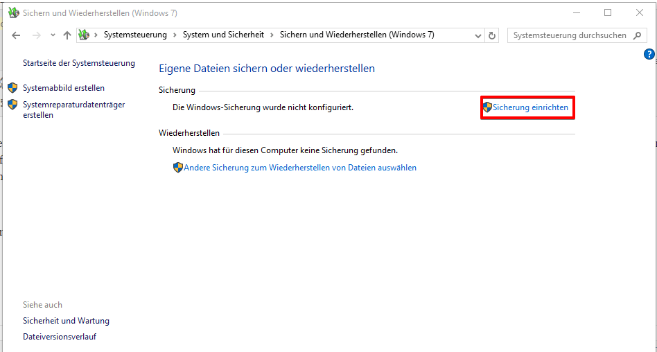Image resolution: width=657 pixels, height=352 pixels.
Task: Expand the chevron after System und Sicherheit
Action: tap(272, 35)
